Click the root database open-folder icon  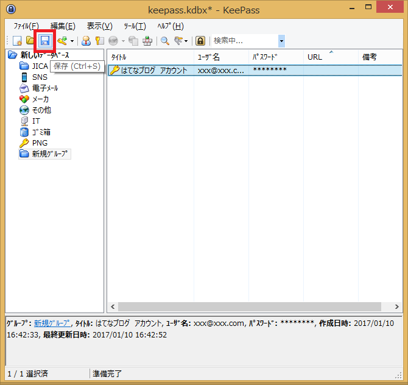pos(13,55)
